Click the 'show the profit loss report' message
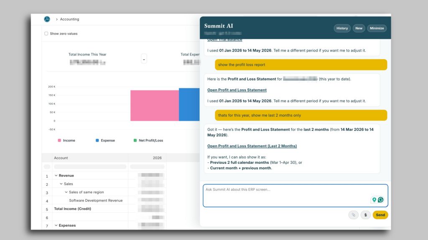The width and height of the screenshot is (428, 240). click(x=301, y=65)
